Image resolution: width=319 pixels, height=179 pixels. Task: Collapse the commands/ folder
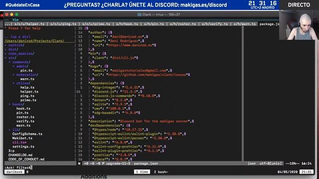coord(21,62)
